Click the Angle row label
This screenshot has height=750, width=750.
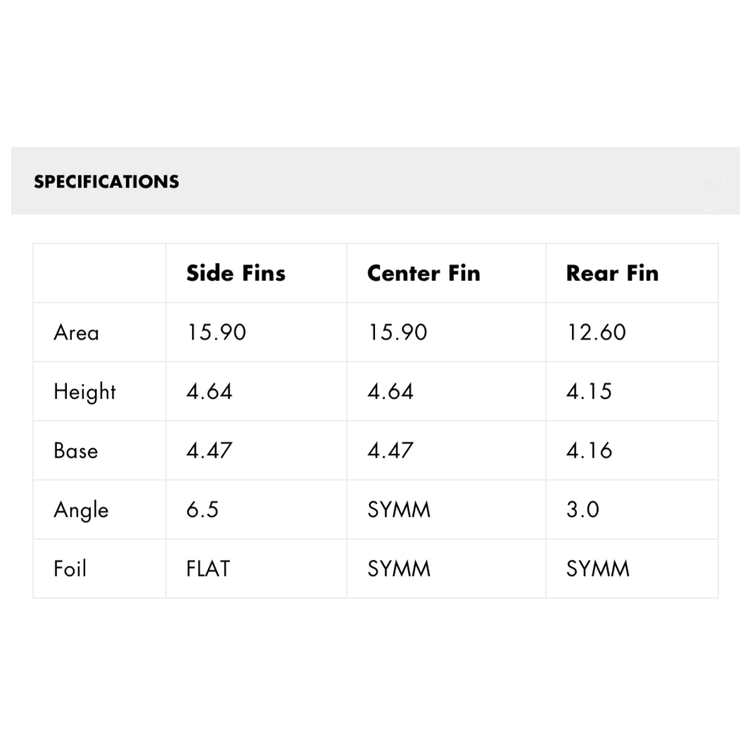pyautogui.click(x=81, y=509)
